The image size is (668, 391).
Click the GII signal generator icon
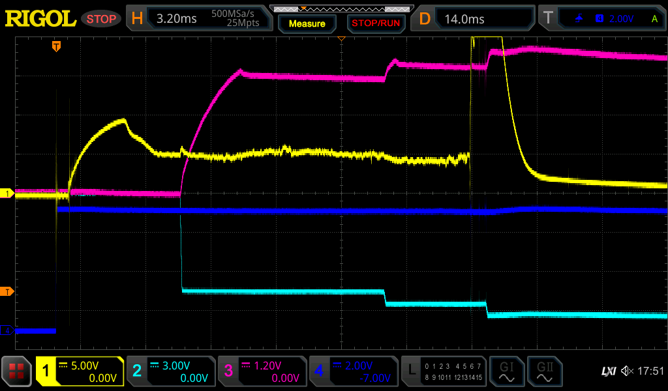[x=543, y=371]
